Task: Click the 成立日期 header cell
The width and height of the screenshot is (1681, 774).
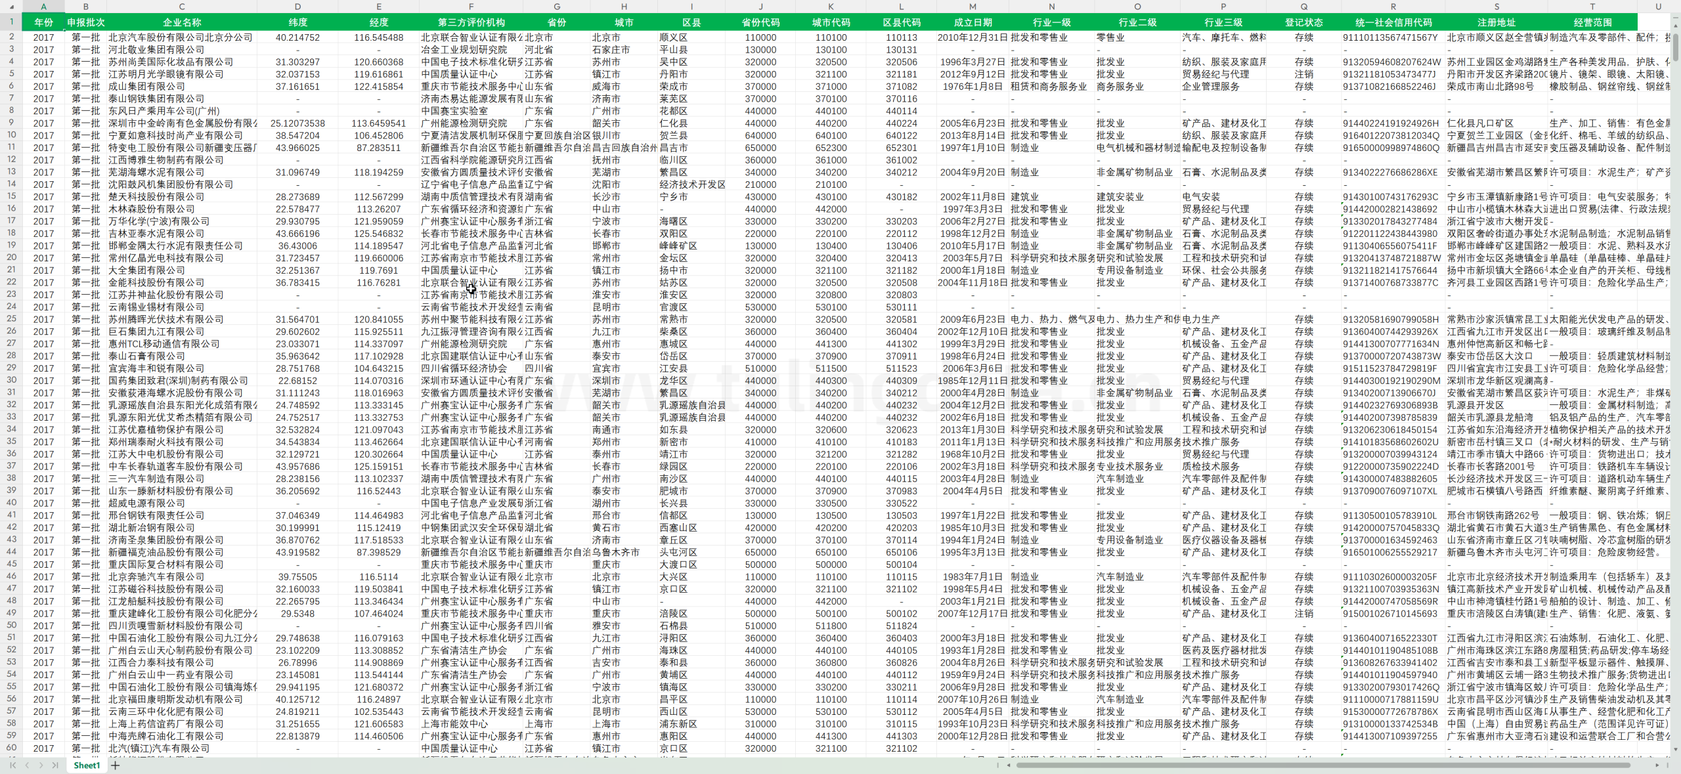Action: [x=972, y=22]
